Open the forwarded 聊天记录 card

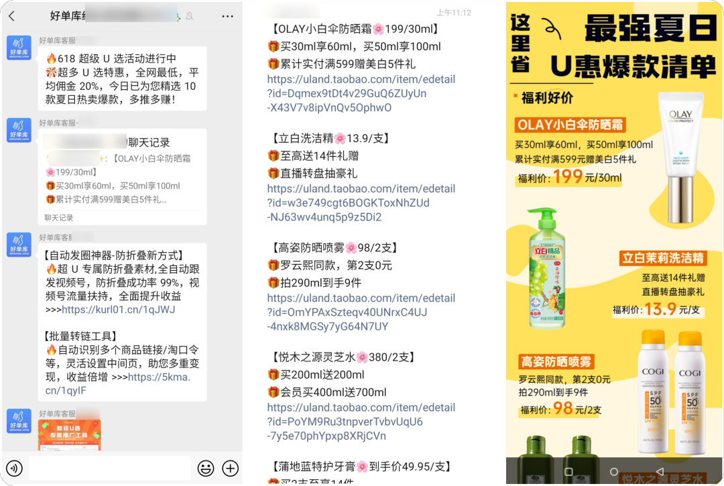[x=123, y=177]
